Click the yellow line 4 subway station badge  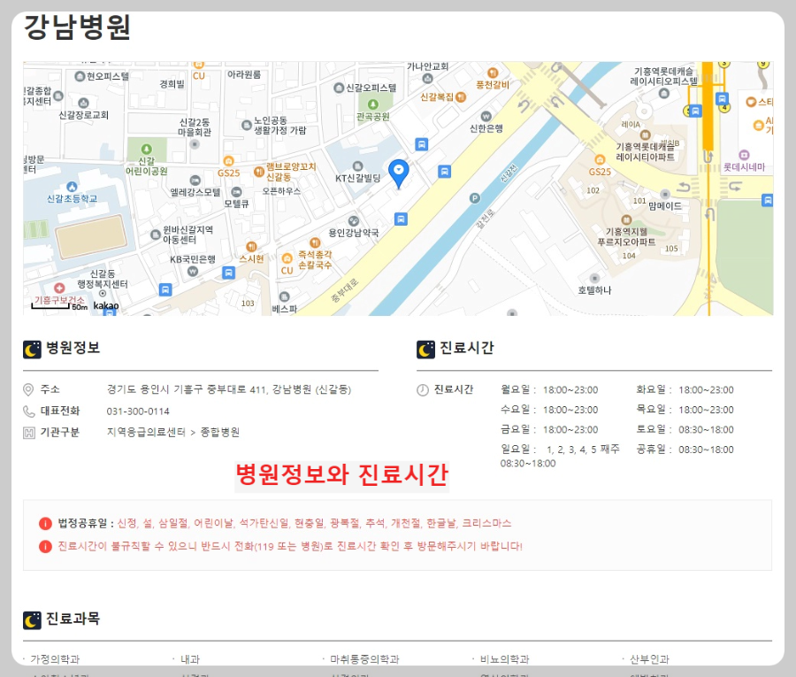pos(723,107)
